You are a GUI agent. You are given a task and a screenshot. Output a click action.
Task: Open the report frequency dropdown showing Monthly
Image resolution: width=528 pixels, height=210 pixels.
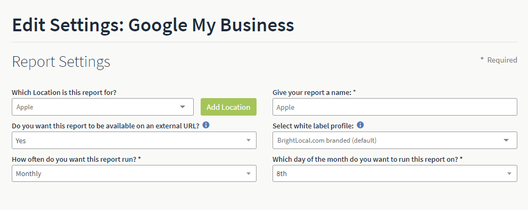(x=134, y=173)
